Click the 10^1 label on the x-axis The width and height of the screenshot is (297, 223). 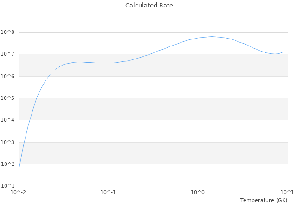coord(287,192)
